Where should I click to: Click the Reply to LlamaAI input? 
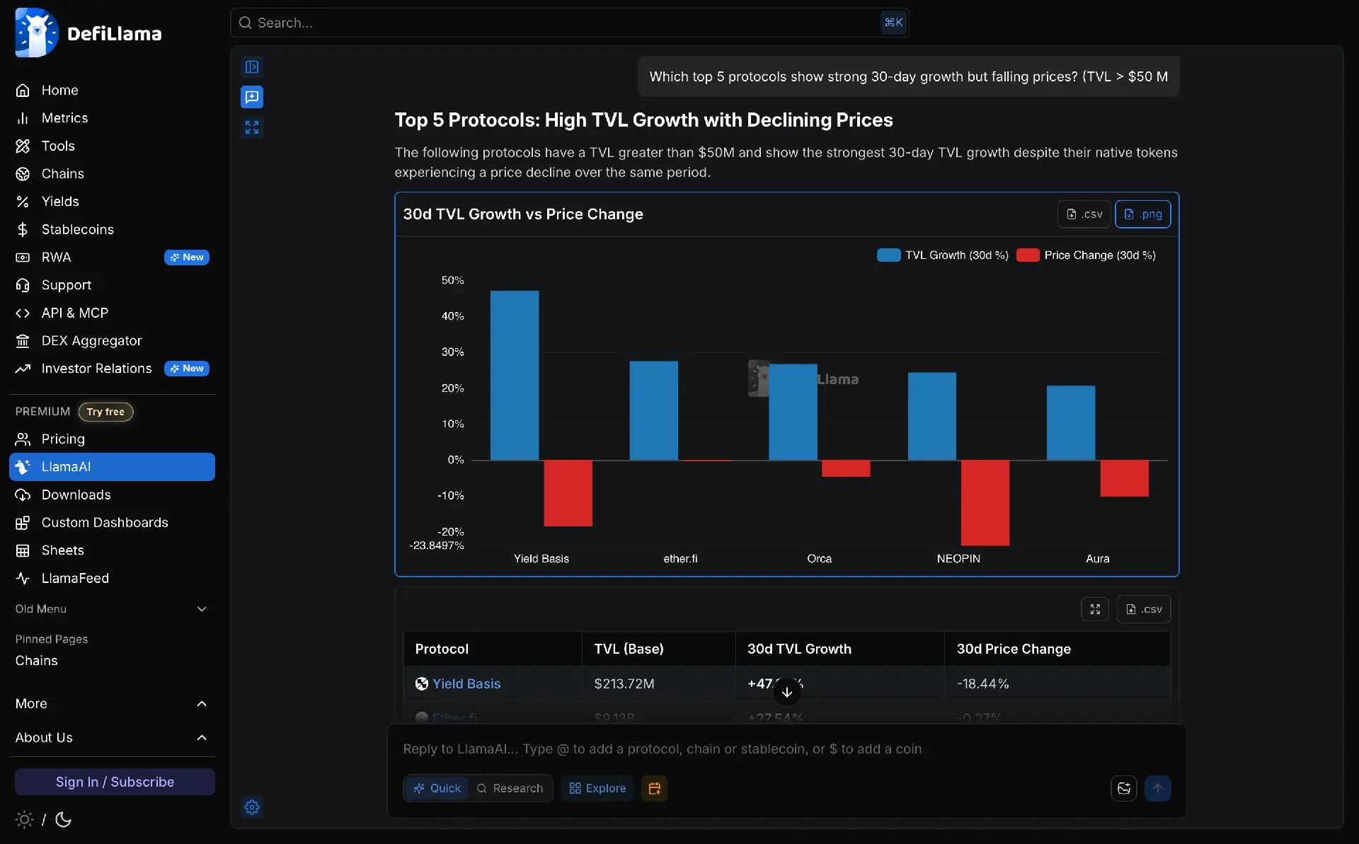click(787, 749)
